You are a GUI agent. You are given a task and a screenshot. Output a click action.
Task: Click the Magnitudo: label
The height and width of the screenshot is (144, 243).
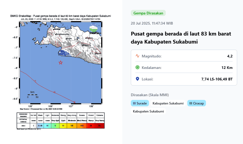pos(152,56)
